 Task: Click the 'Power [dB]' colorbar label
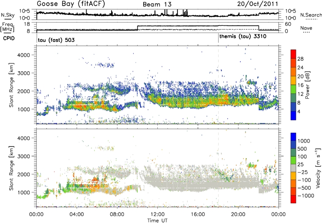tap(307, 85)
